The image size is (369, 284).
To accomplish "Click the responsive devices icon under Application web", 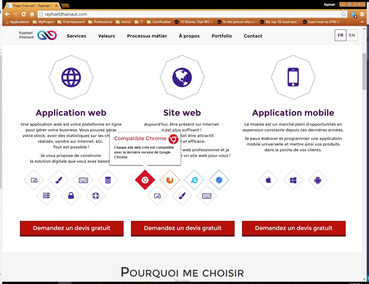I will click(34, 180).
